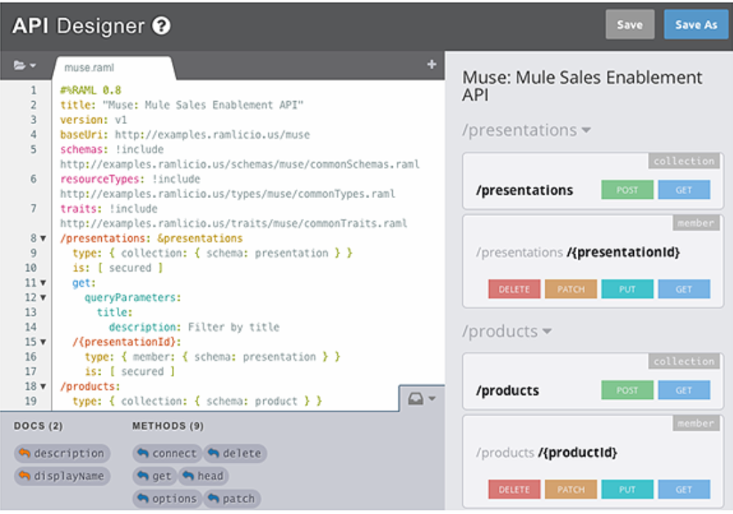Open POST method of /products
This screenshot has height=514, width=733.
tap(627, 390)
